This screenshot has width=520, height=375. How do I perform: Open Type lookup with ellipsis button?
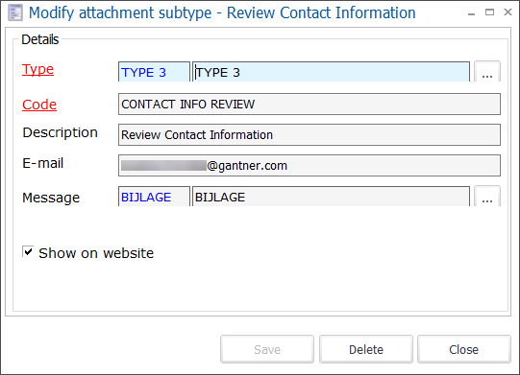click(x=486, y=72)
